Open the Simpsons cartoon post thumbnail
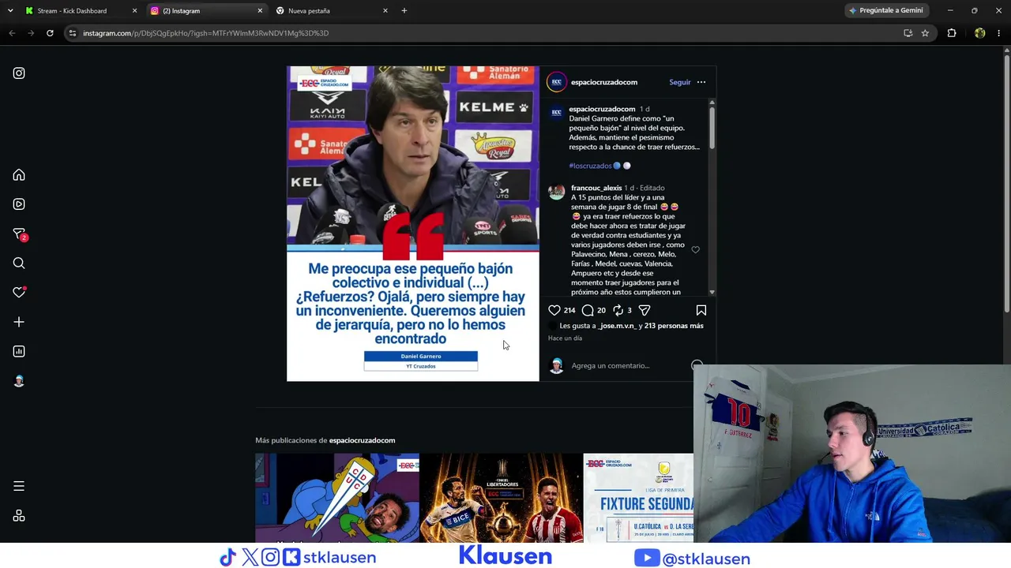 click(x=337, y=498)
